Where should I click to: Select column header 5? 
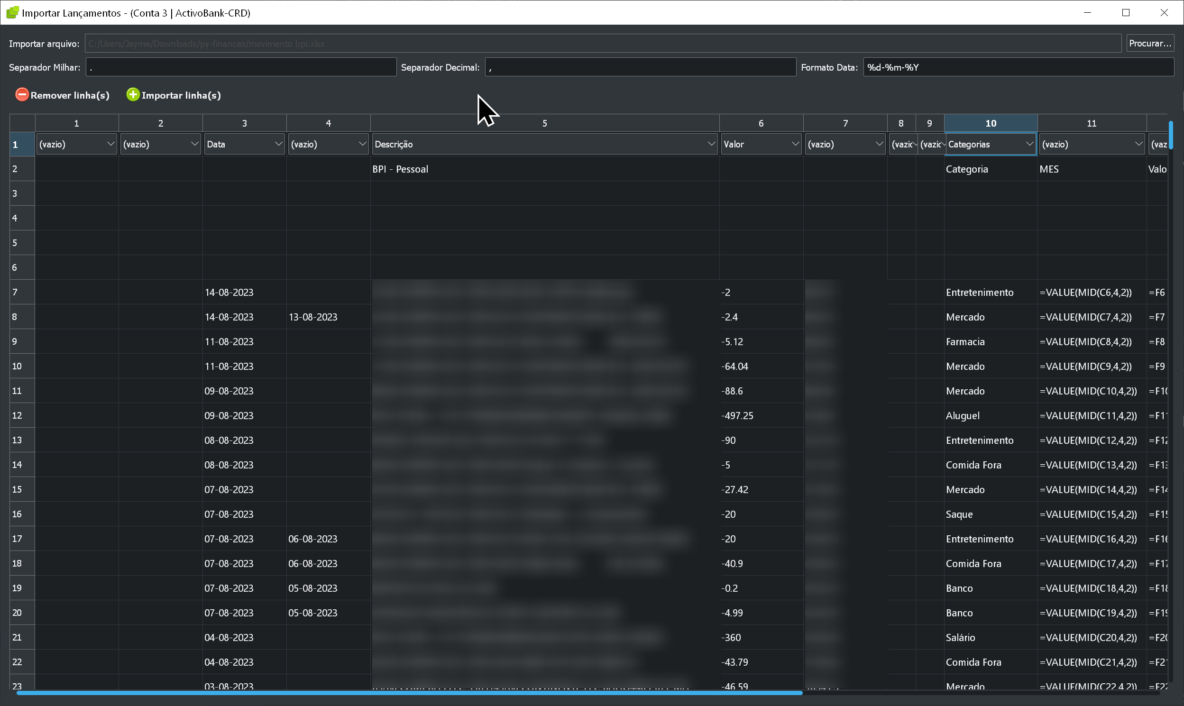544,123
